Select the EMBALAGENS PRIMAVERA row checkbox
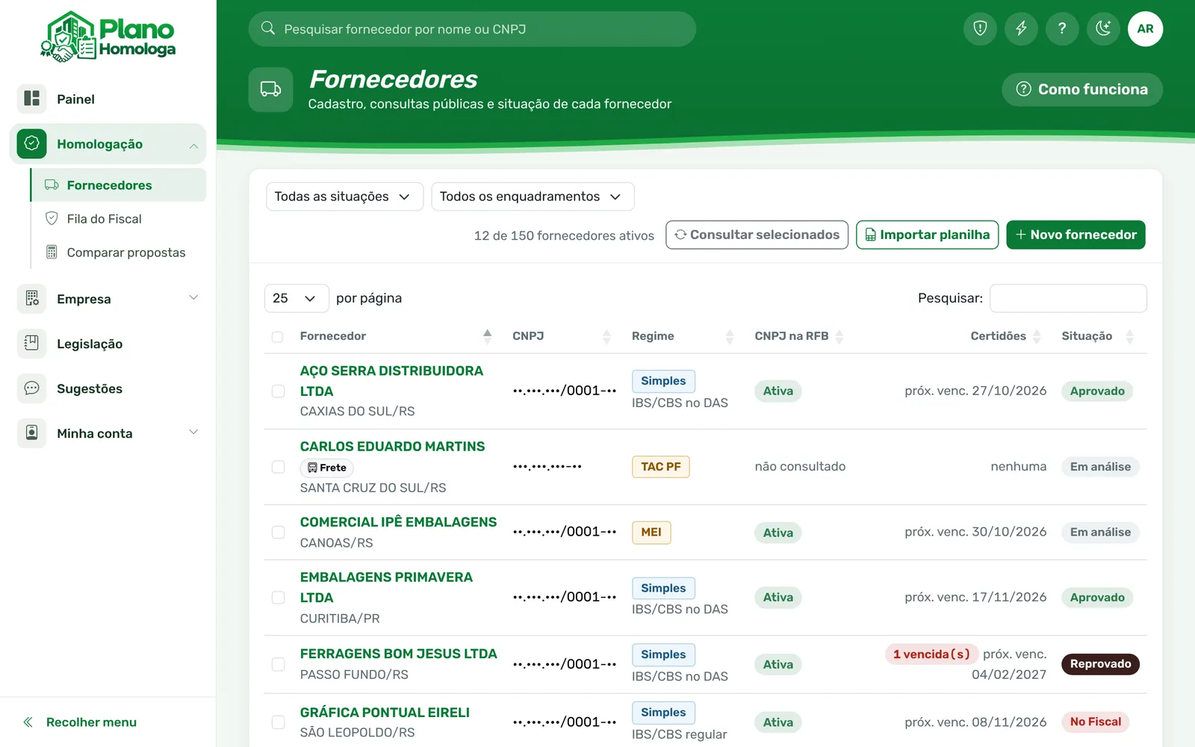The width and height of the screenshot is (1195, 747). tap(278, 598)
